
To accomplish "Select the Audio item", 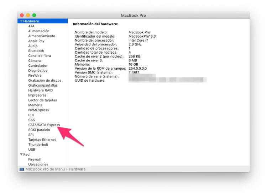I will pyautogui.click(x=33, y=46).
